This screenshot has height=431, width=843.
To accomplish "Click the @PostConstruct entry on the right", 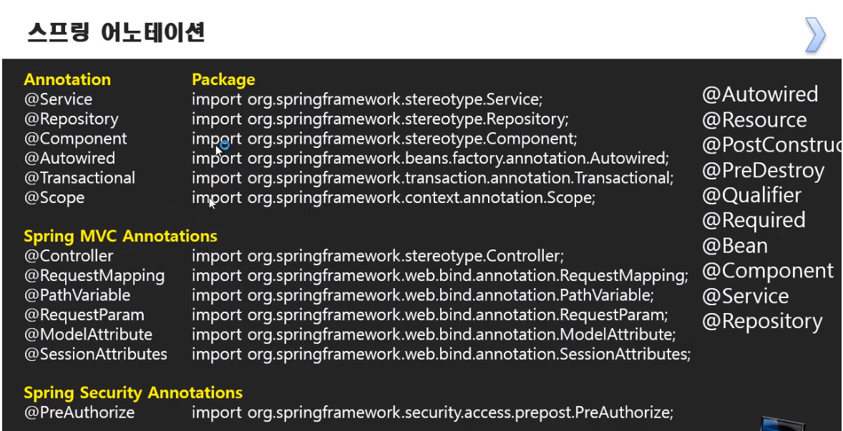I will click(772, 145).
